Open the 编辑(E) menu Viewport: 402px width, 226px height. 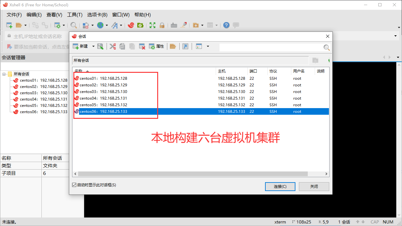pyautogui.click(x=34, y=15)
